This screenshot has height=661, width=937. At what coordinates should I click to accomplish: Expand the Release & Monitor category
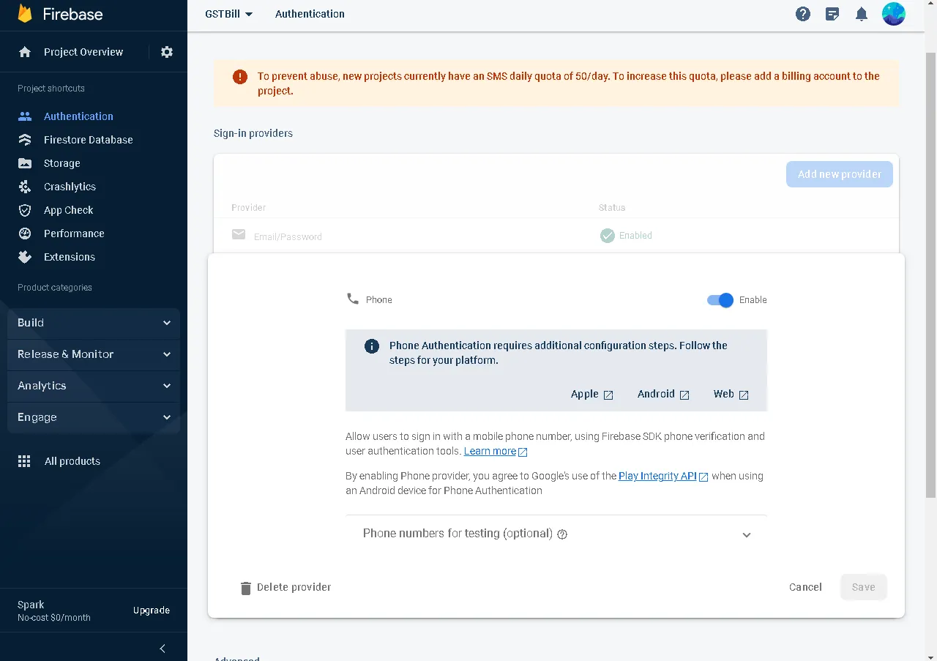click(94, 354)
